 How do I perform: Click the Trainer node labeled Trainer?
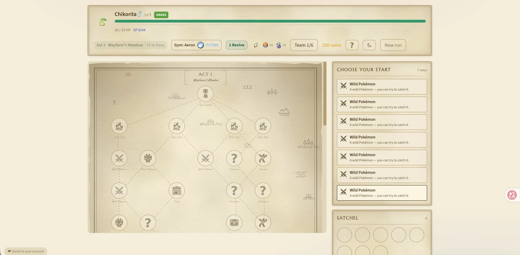pyautogui.click(x=263, y=158)
